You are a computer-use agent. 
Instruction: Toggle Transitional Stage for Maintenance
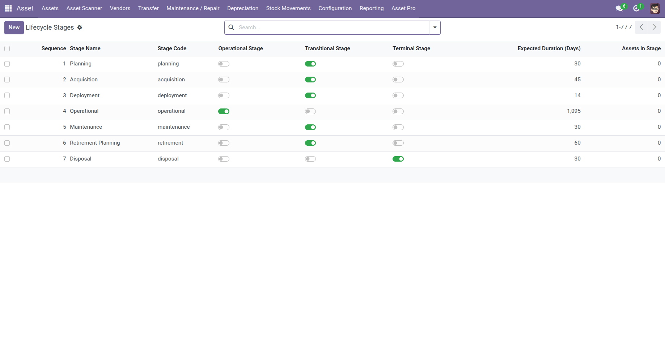(x=310, y=127)
